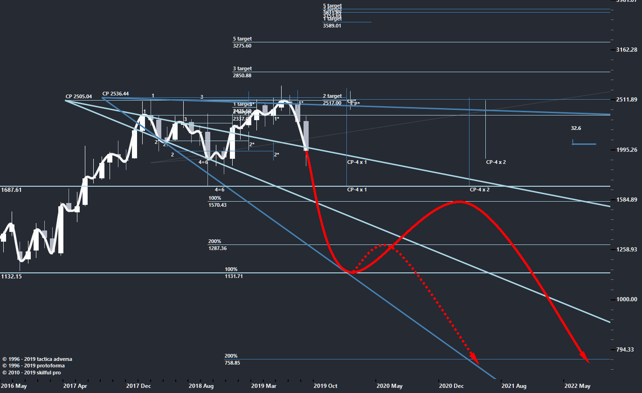642x393 pixels.
Task: Select the 3 target 2850.88 level label
Action: coord(242,72)
